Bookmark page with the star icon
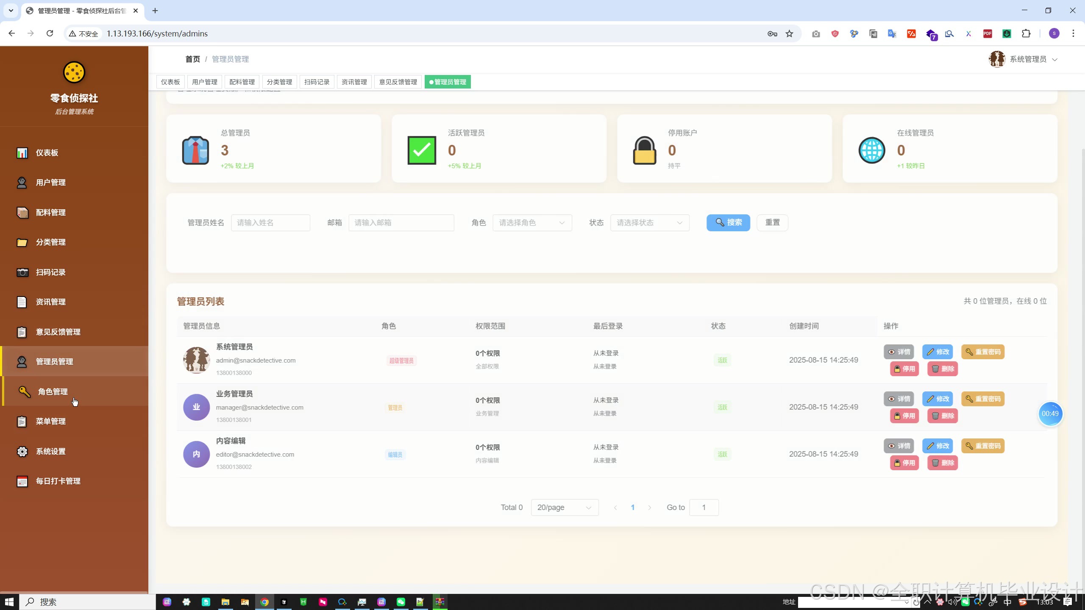This screenshot has height=610, width=1085. (789, 33)
